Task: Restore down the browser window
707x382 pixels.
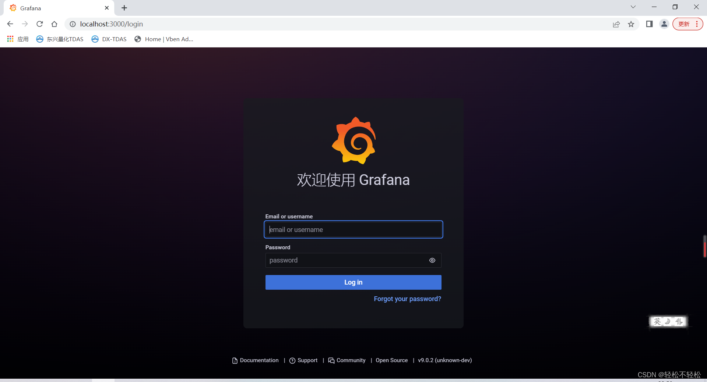Action: 675,7
